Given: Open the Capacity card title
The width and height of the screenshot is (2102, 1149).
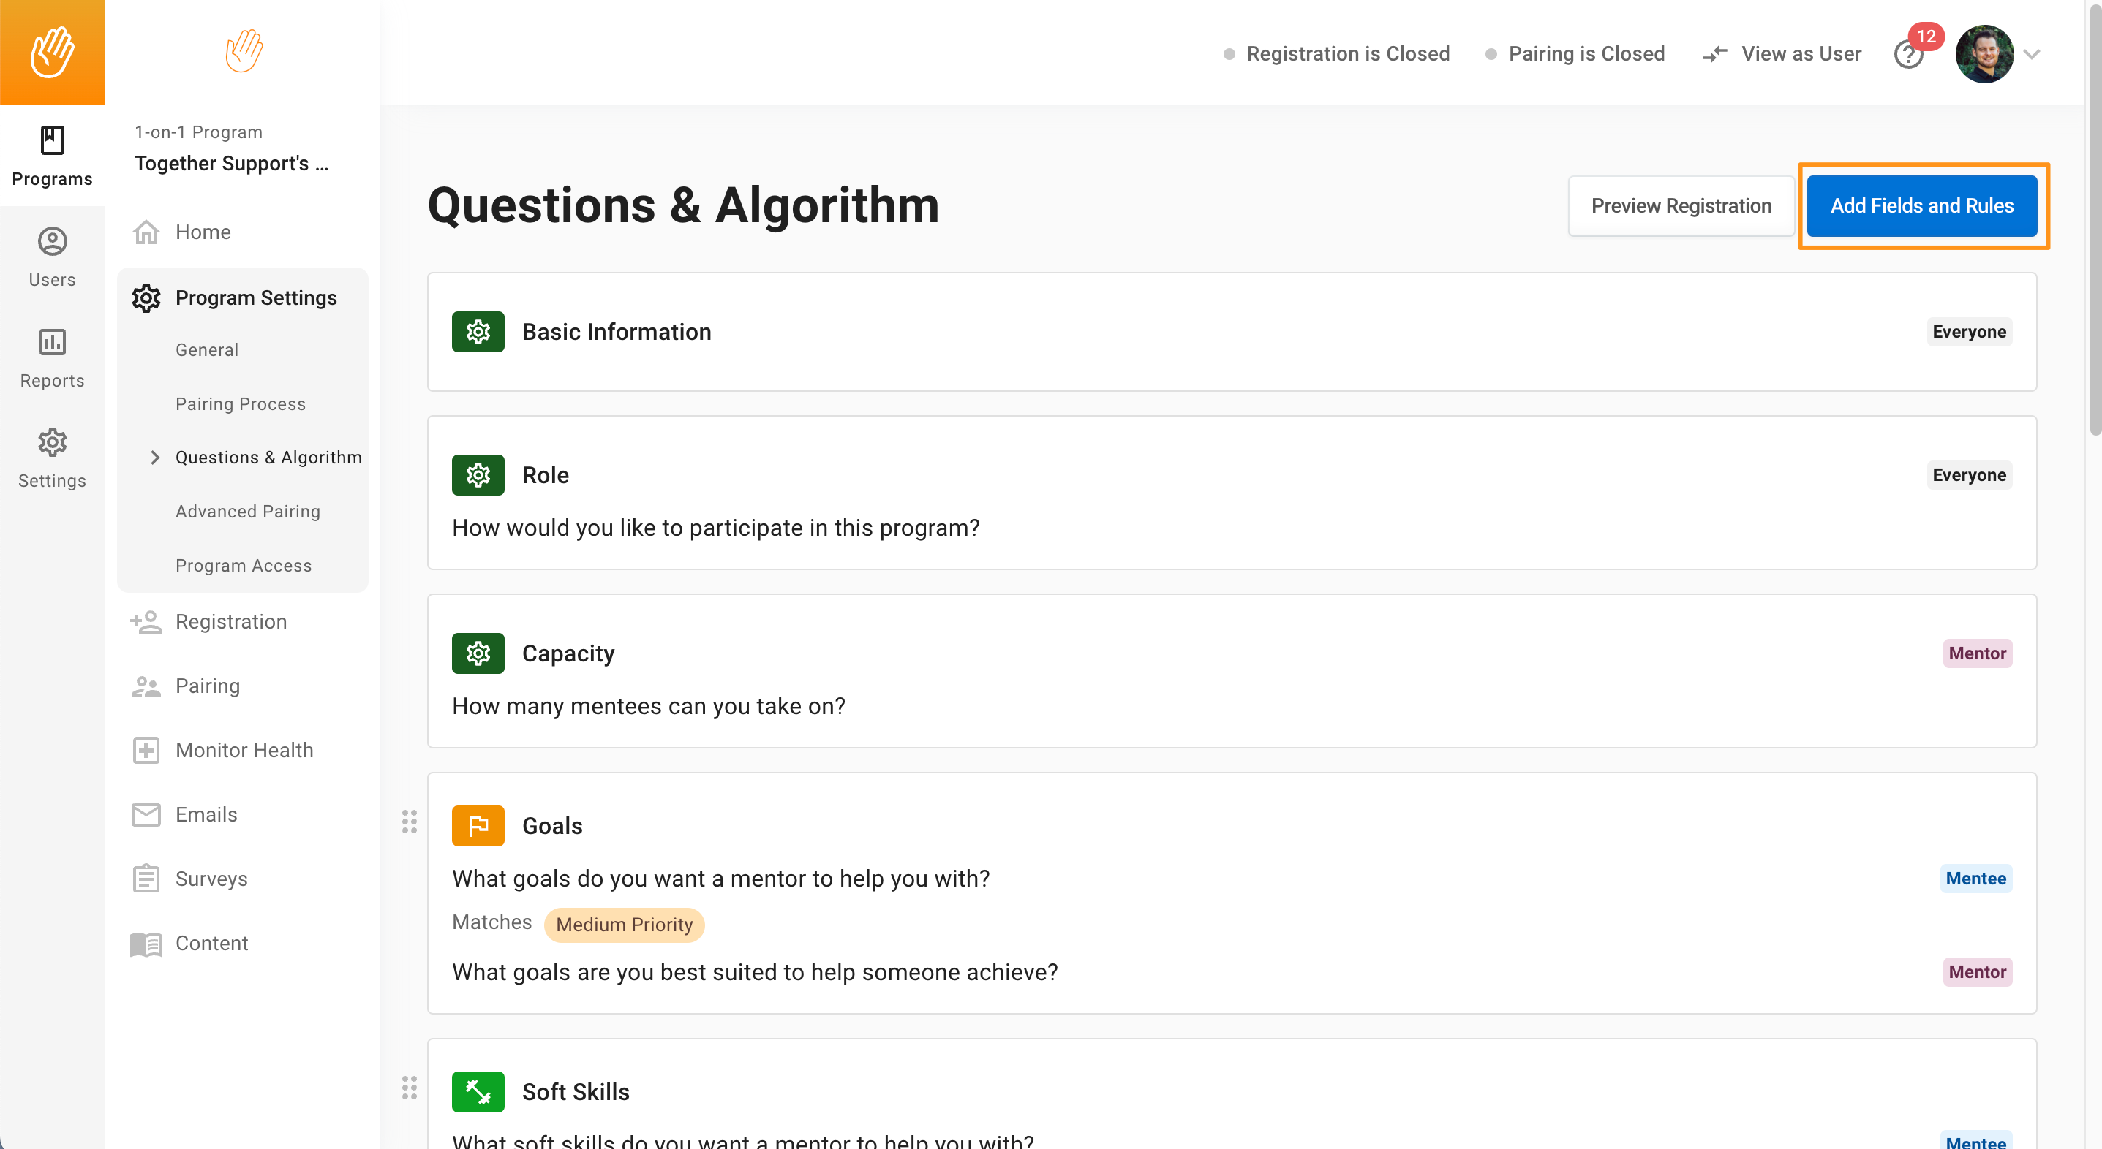Looking at the screenshot, I should pyautogui.click(x=568, y=653).
